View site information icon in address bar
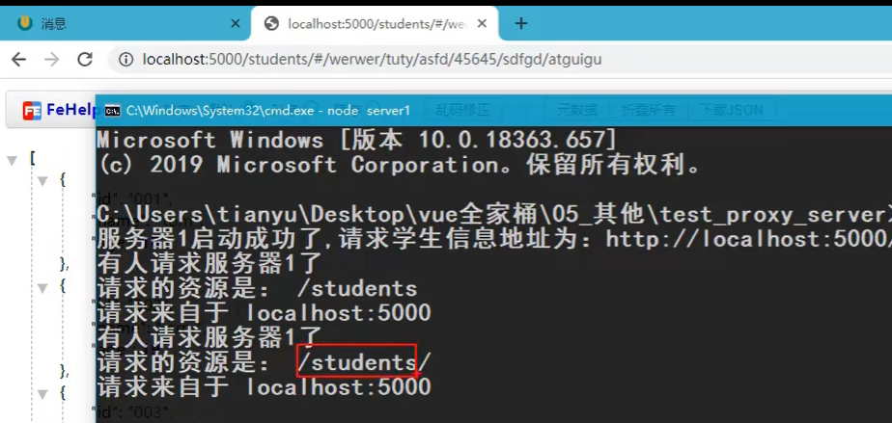 126,60
